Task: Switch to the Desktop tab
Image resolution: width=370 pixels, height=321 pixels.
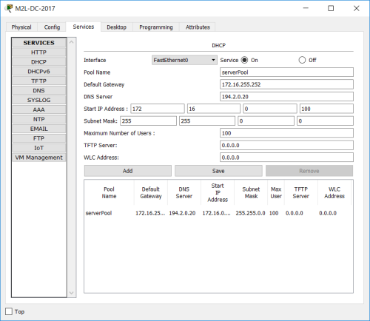Action: [116, 27]
